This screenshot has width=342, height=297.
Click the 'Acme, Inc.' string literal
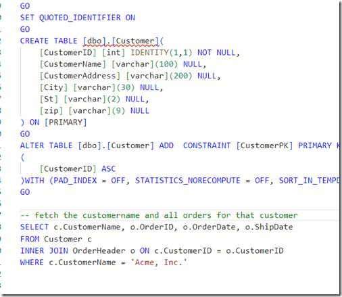coord(159,262)
